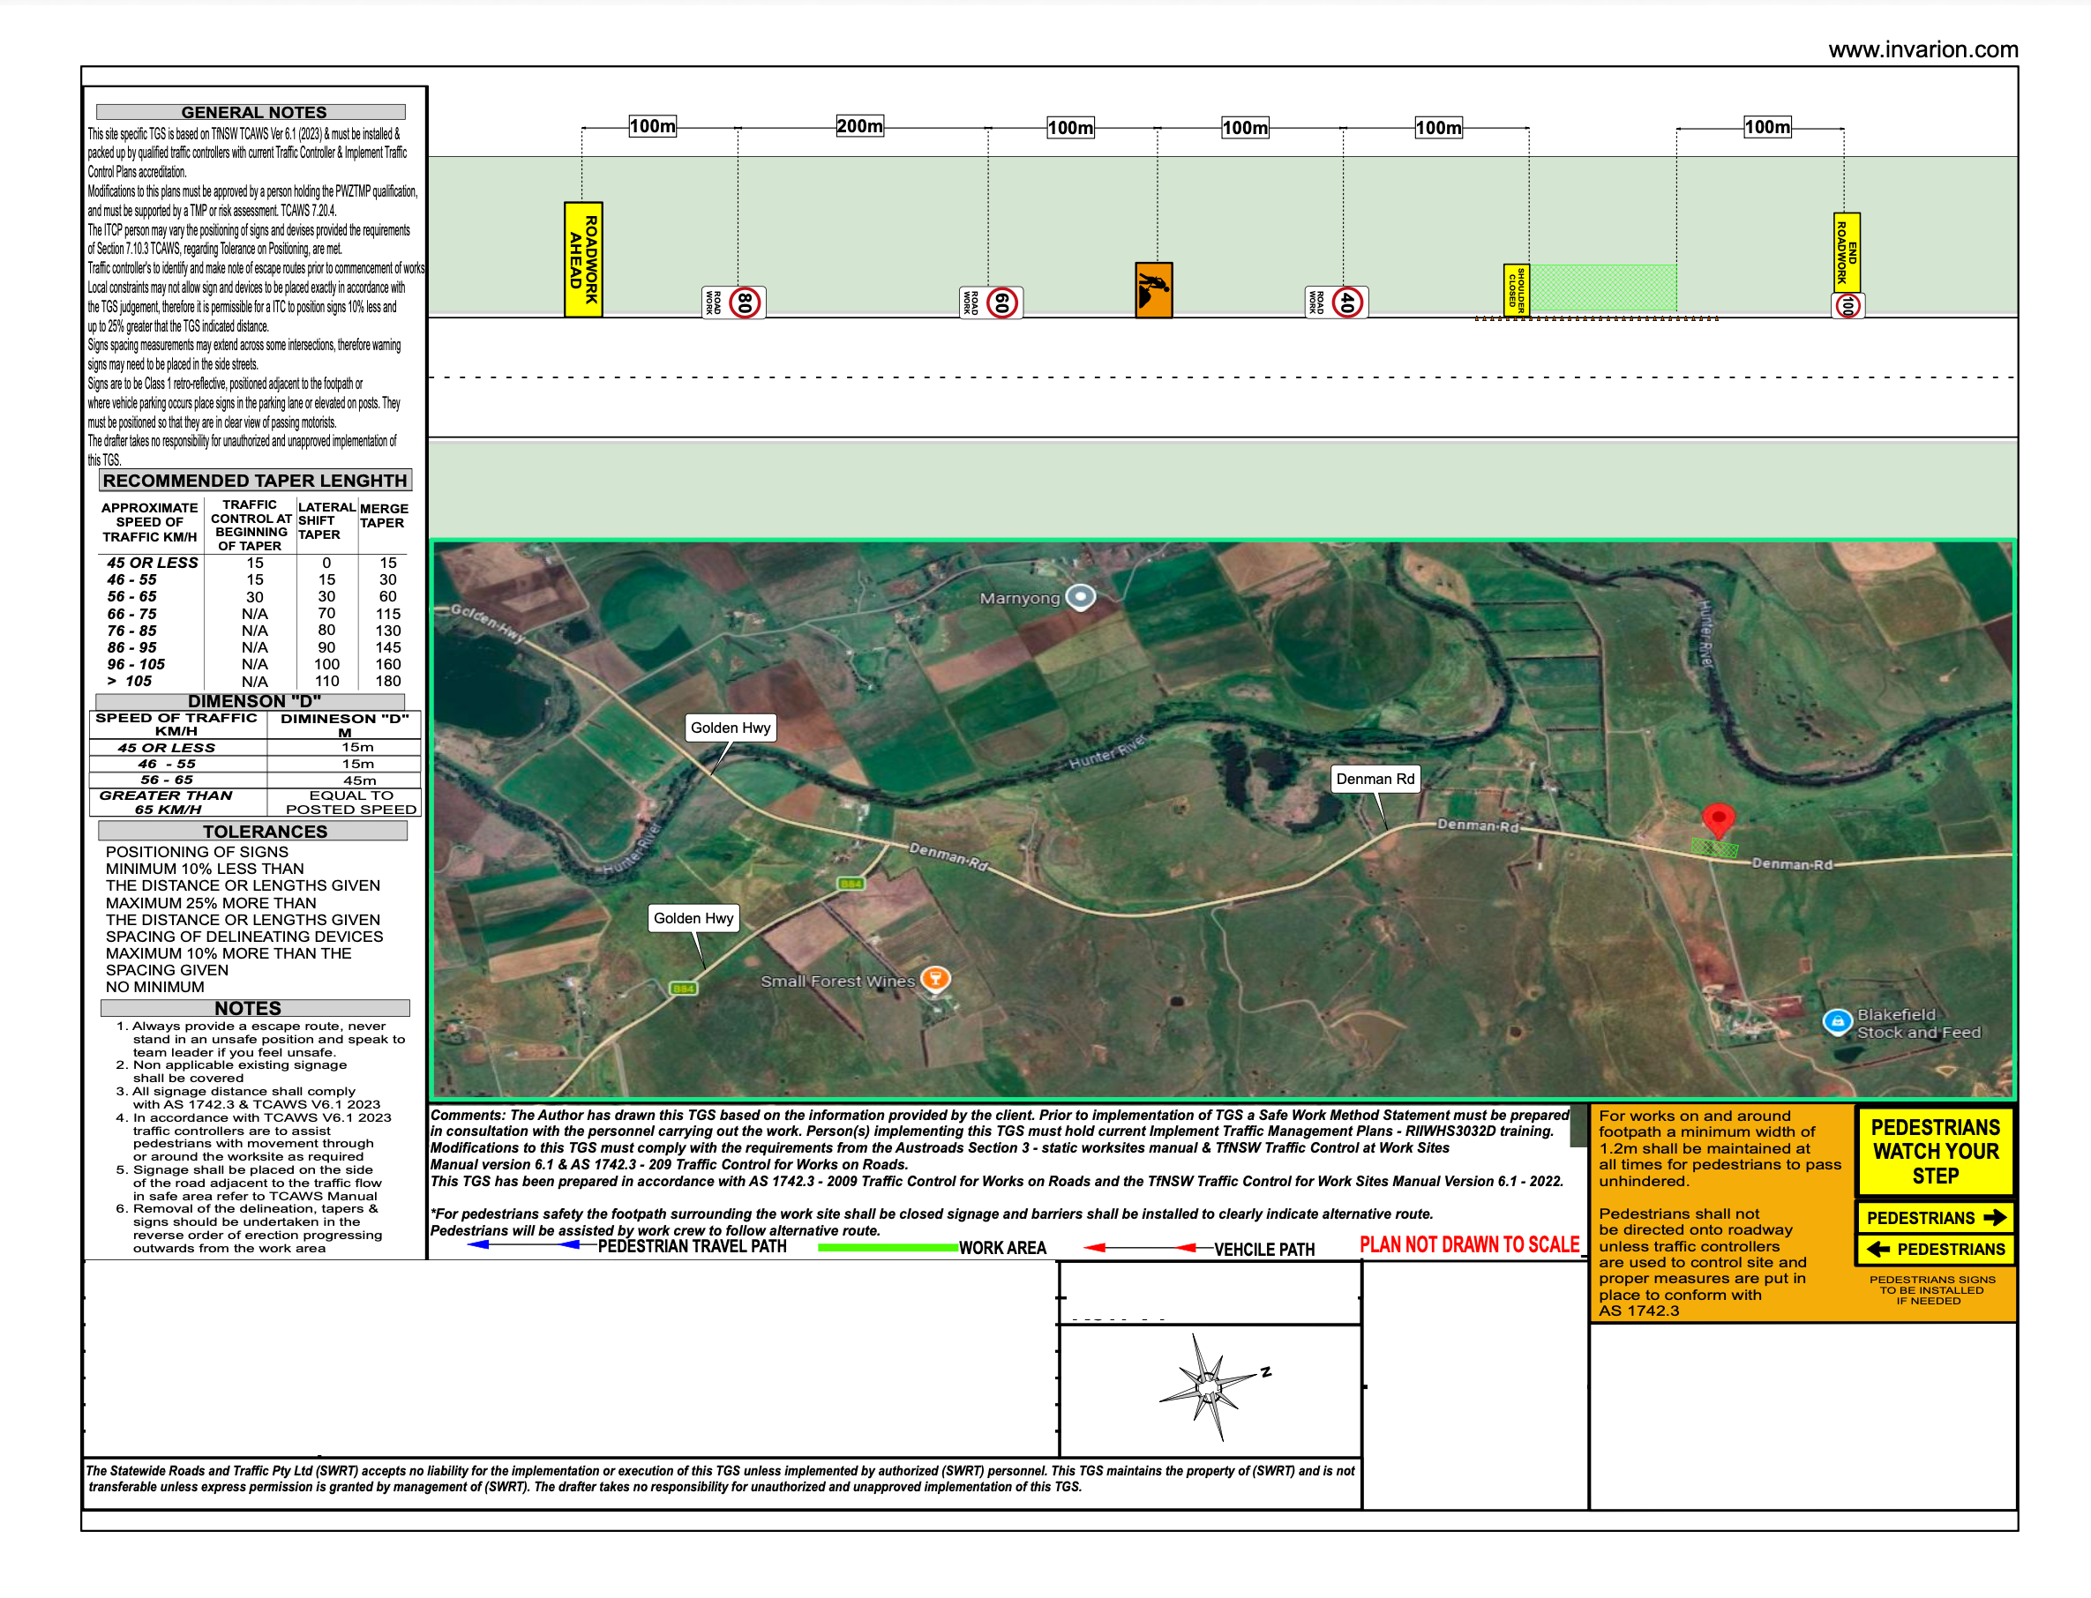This screenshot has width=2091, height=1598.
Task: Select the MERGE TAPER column header
Action: (384, 516)
